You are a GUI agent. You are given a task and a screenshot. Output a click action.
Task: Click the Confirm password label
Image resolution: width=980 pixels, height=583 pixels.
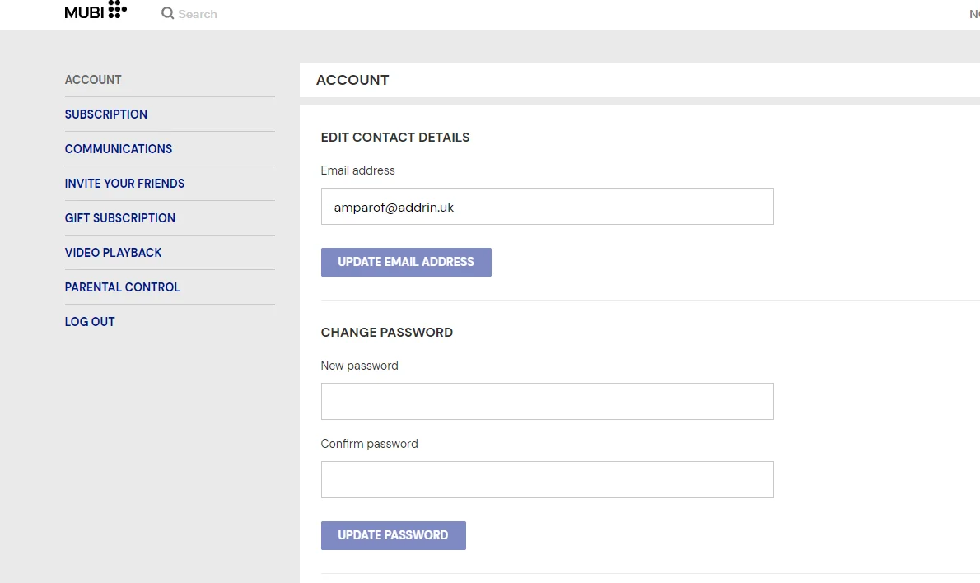pyautogui.click(x=370, y=444)
